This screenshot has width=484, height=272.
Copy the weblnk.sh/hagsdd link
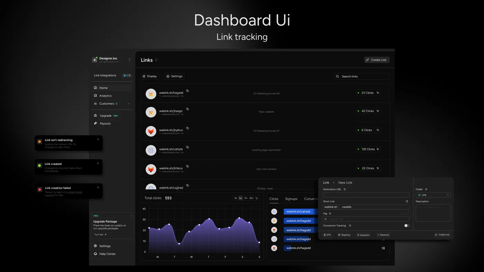[187, 91]
